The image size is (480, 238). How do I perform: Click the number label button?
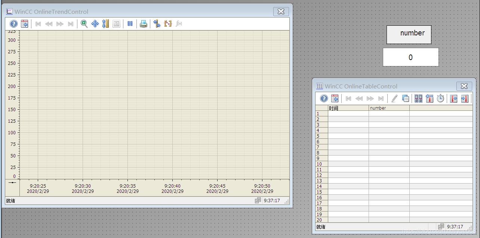(x=409, y=35)
